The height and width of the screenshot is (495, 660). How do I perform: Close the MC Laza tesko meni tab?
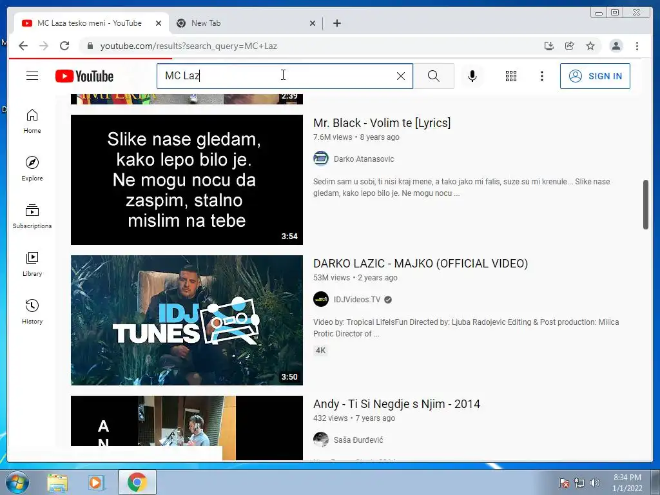coord(159,23)
